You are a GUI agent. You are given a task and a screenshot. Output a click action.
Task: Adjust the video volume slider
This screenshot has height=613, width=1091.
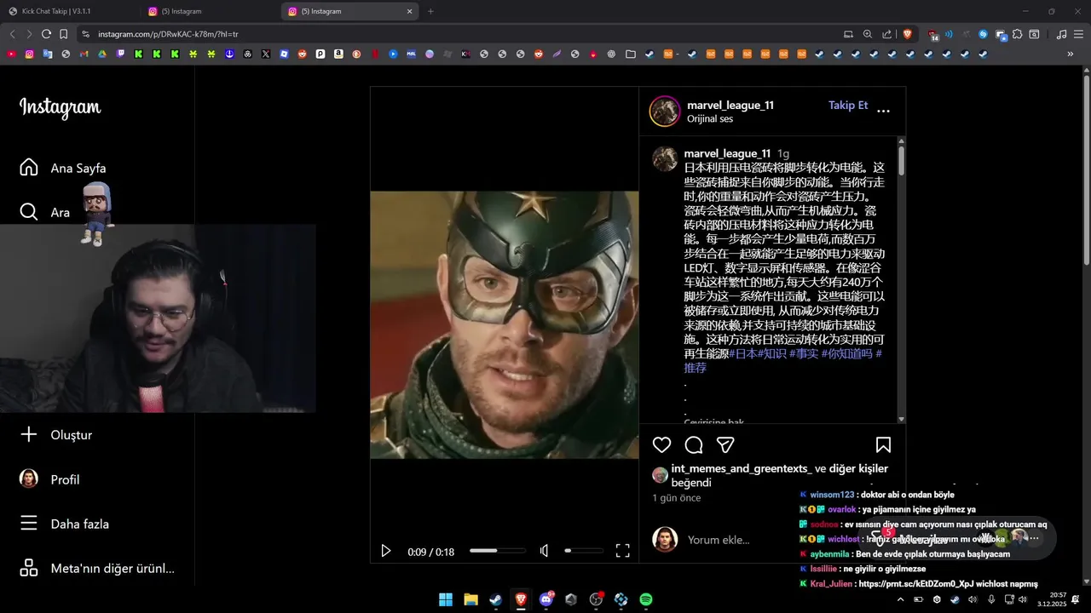click(x=584, y=551)
